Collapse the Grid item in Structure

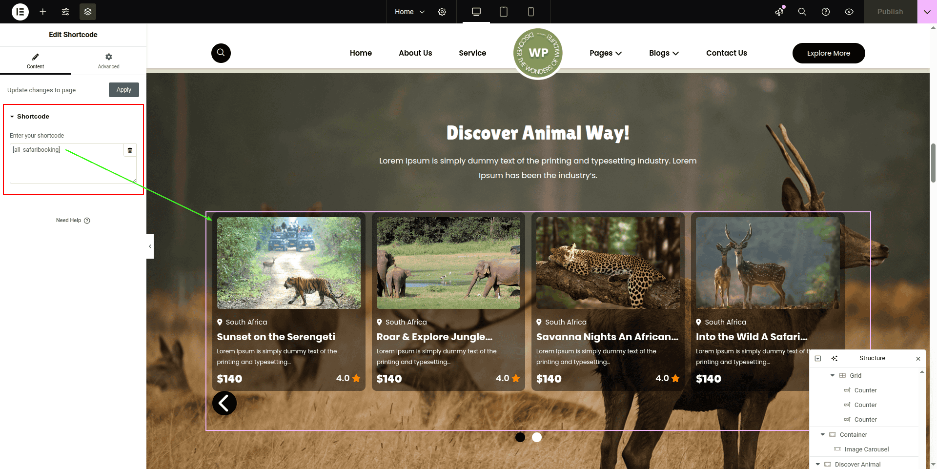[x=833, y=375]
